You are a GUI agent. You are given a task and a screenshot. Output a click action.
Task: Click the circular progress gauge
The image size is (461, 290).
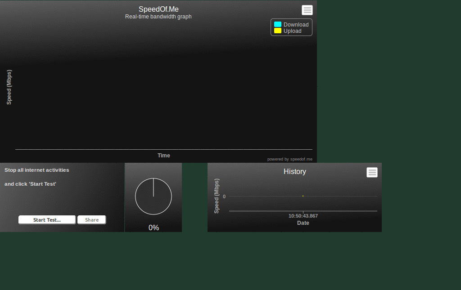pyautogui.click(x=154, y=196)
